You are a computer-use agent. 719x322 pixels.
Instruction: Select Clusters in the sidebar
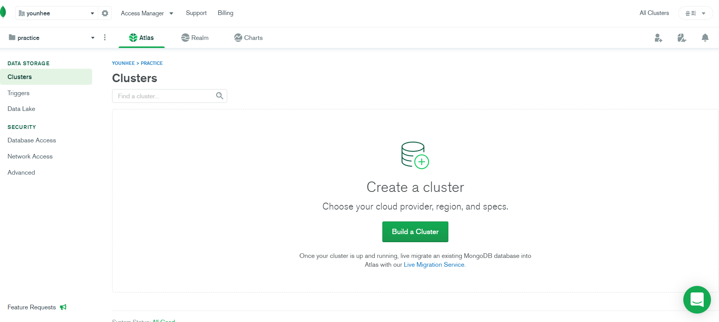(46, 77)
